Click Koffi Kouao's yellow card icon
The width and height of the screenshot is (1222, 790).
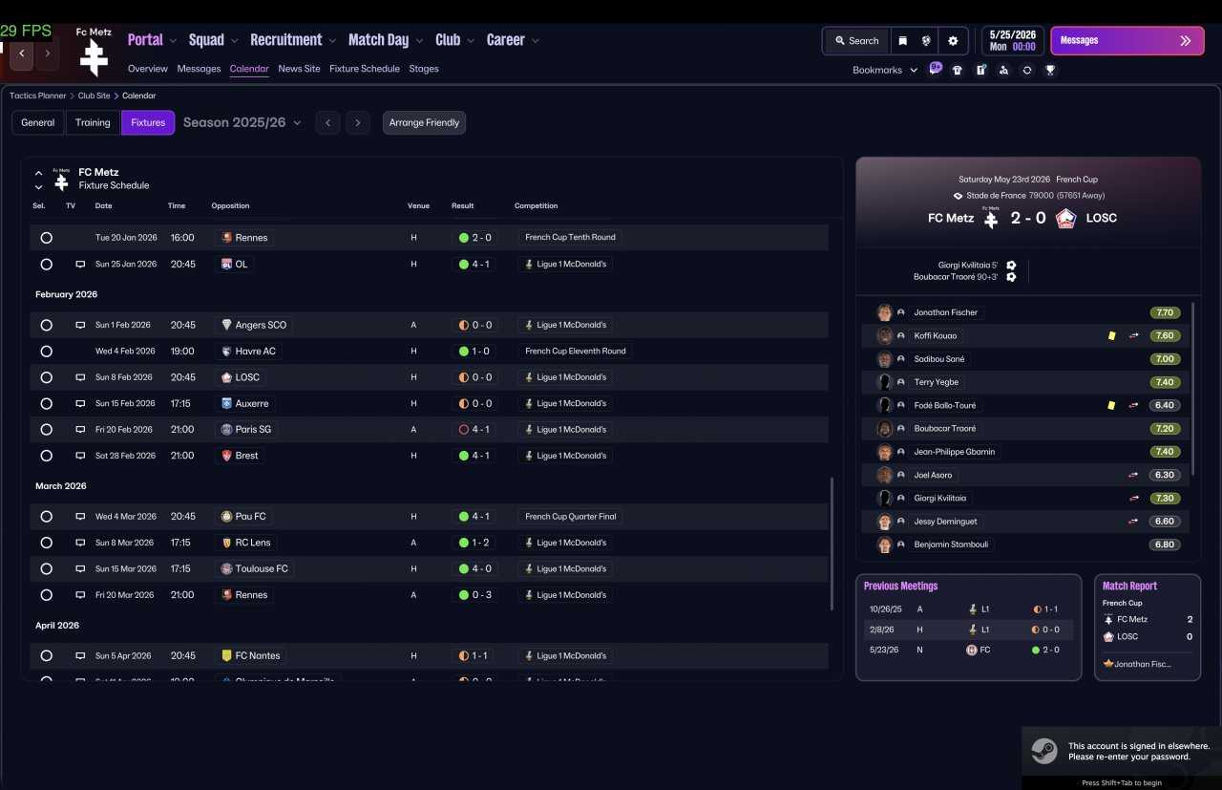[x=1111, y=336]
